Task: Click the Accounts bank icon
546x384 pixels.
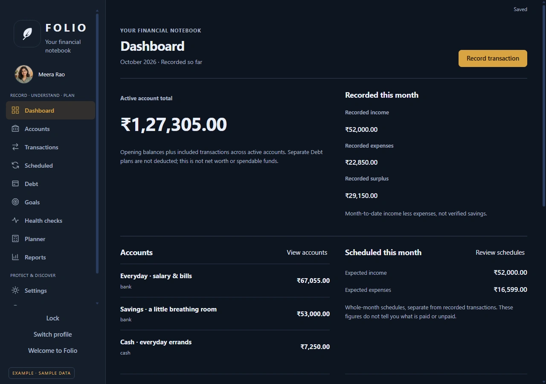Action: (15, 129)
